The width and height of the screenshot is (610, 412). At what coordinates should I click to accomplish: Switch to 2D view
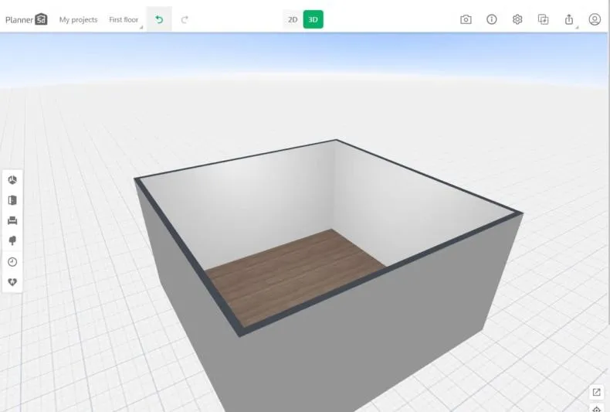click(293, 19)
